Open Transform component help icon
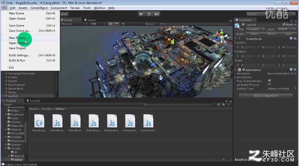Viewport: 299px width, 166px height. tap(291, 38)
